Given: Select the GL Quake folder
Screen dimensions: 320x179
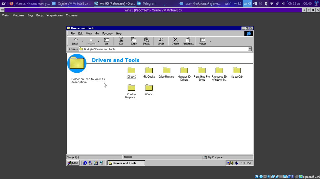Looking at the screenshot, I should point(149,72).
